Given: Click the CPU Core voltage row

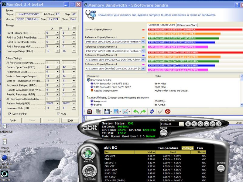Looking at the screenshot, I should pyautogui.click(x=155, y=156).
